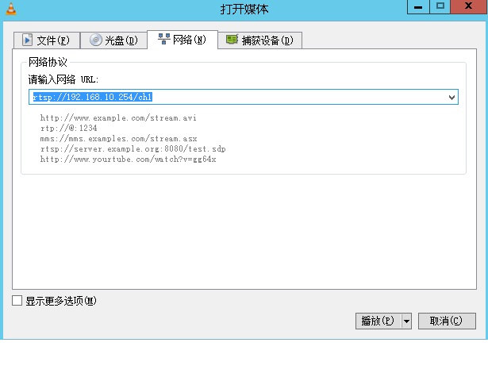Maximize the 打开媒体 window
The image size is (488, 381).
point(440,7)
